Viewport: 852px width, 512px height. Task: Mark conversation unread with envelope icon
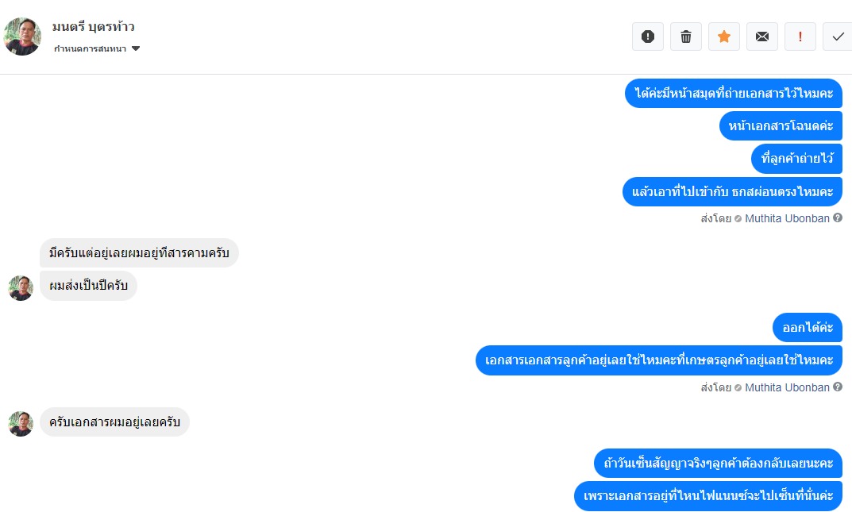coord(761,37)
